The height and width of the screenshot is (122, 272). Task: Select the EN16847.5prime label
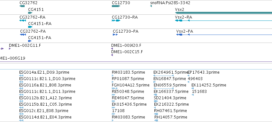(x=170, y=79)
